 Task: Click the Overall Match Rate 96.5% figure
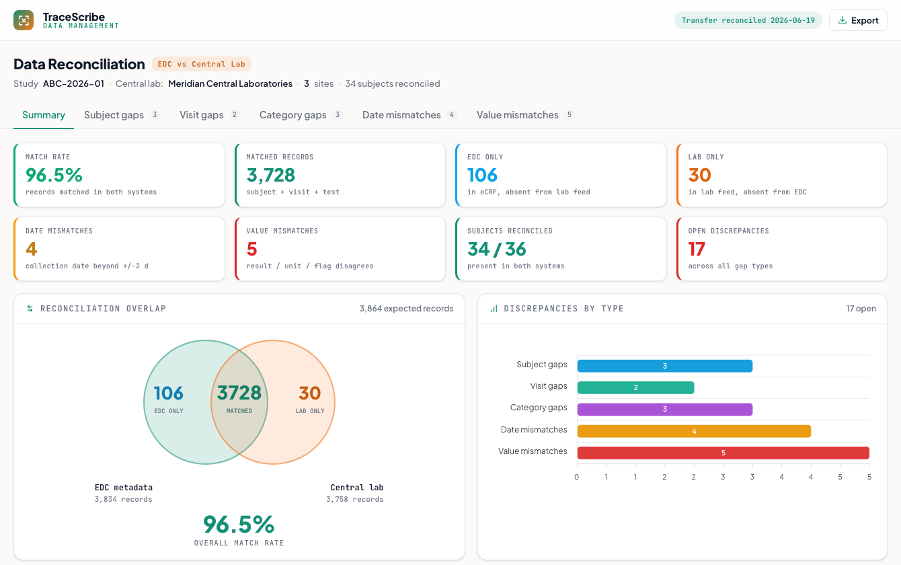[239, 530]
